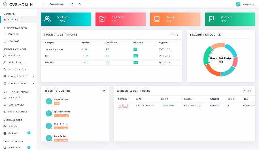259x150 pixels.
Task: Open Search Certificate in sidebar
Action: click(x=18, y=112)
